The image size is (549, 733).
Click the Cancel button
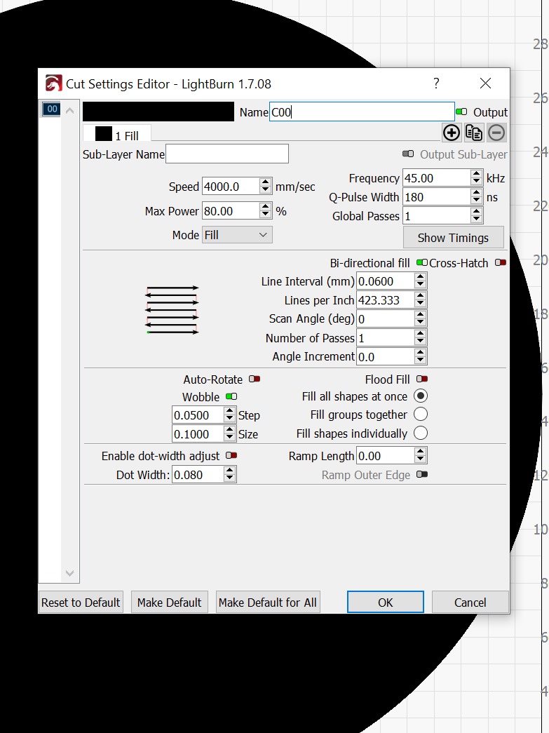point(470,602)
